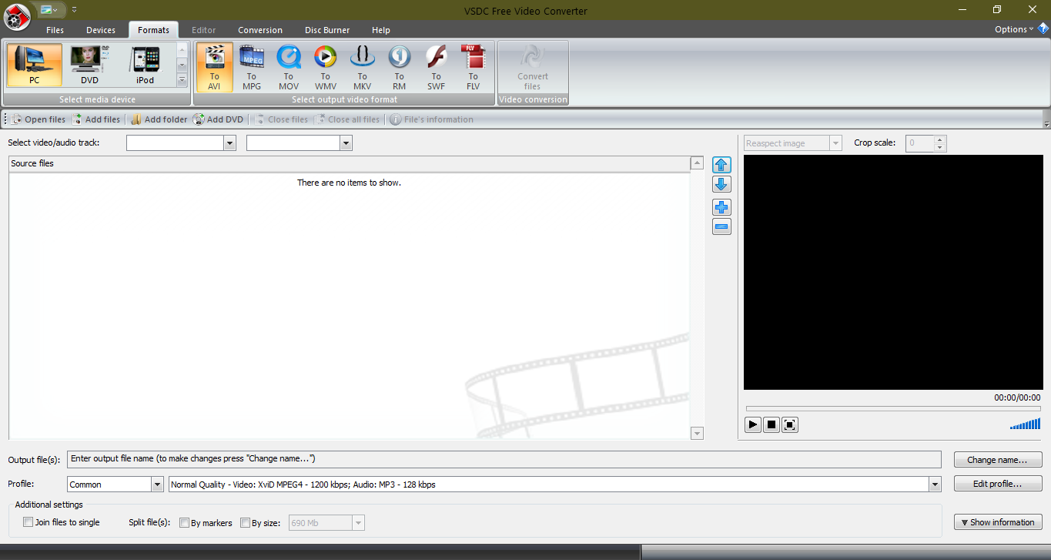Viewport: 1051px width, 560px height.
Task: Click the blue plus add file icon
Action: pyautogui.click(x=721, y=207)
